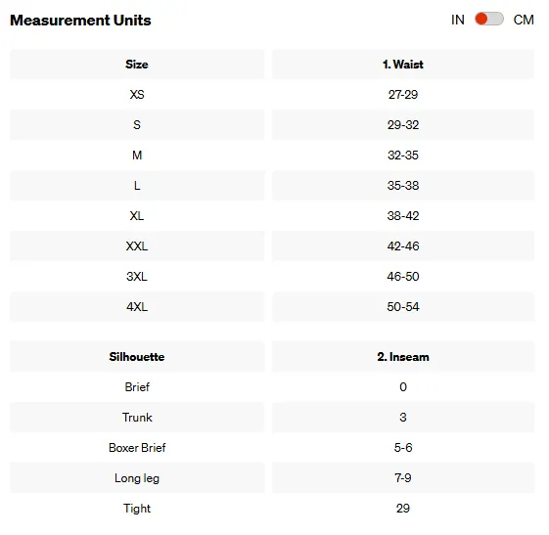549x535 pixels.
Task: Click the 50-54 waist measurement
Action: 403,307
